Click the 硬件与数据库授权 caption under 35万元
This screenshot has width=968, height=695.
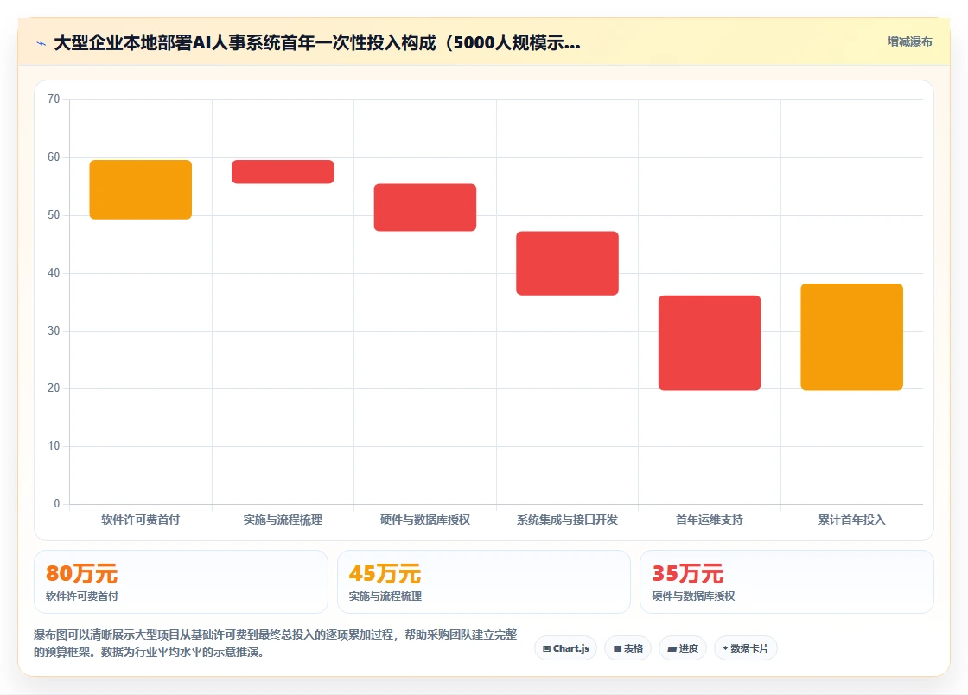(693, 596)
